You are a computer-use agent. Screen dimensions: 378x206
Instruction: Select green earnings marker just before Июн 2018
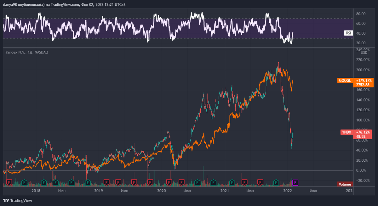pos(55,182)
